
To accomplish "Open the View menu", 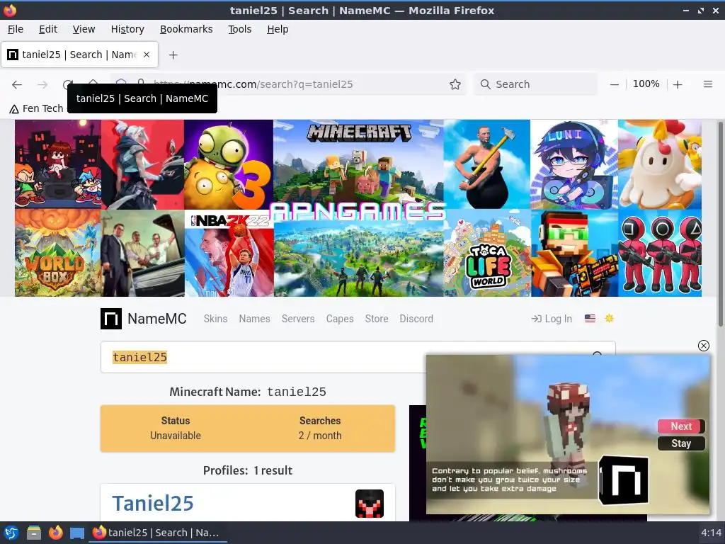I will 84,29.
